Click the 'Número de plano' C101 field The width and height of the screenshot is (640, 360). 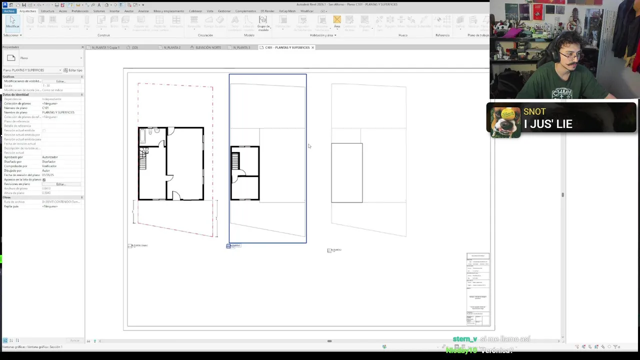(x=62, y=108)
